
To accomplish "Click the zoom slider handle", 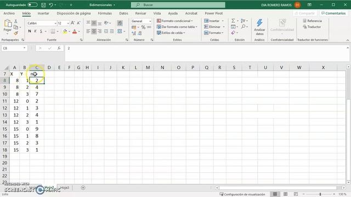I will 320,194.
